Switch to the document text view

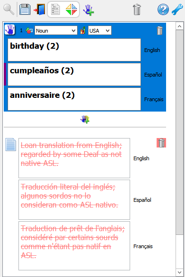point(55,9)
